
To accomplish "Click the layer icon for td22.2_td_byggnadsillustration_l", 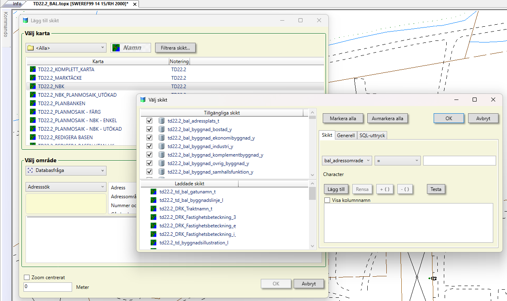I will tap(153, 243).
